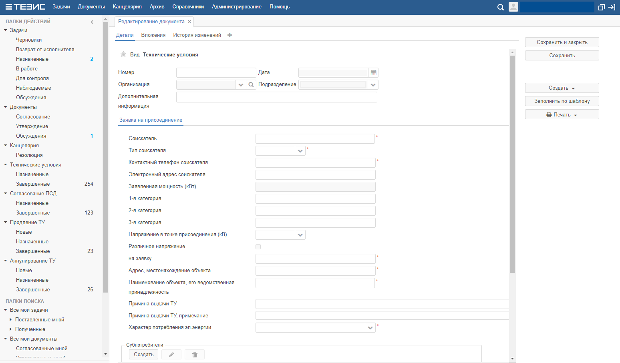Click the Номер input field
This screenshot has width=620, height=363.
coord(216,72)
